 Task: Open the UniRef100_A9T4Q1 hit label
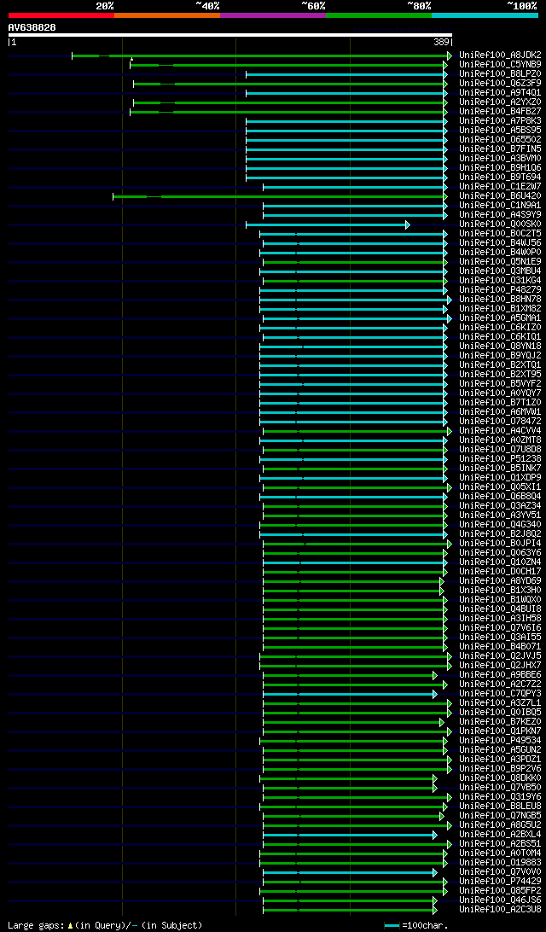tap(500, 93)
